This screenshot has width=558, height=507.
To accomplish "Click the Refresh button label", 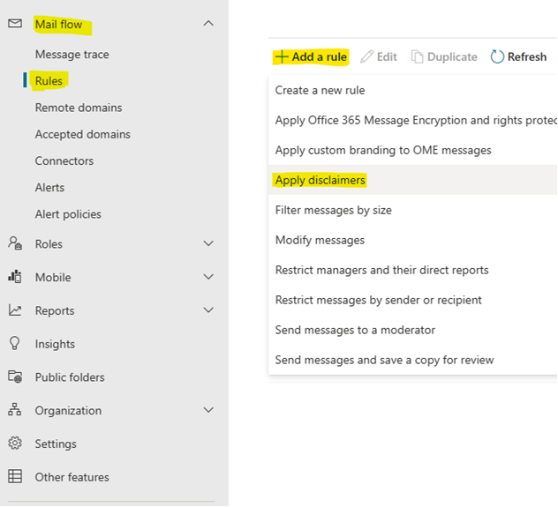I will pyautogui.click(x=527, y=56).
